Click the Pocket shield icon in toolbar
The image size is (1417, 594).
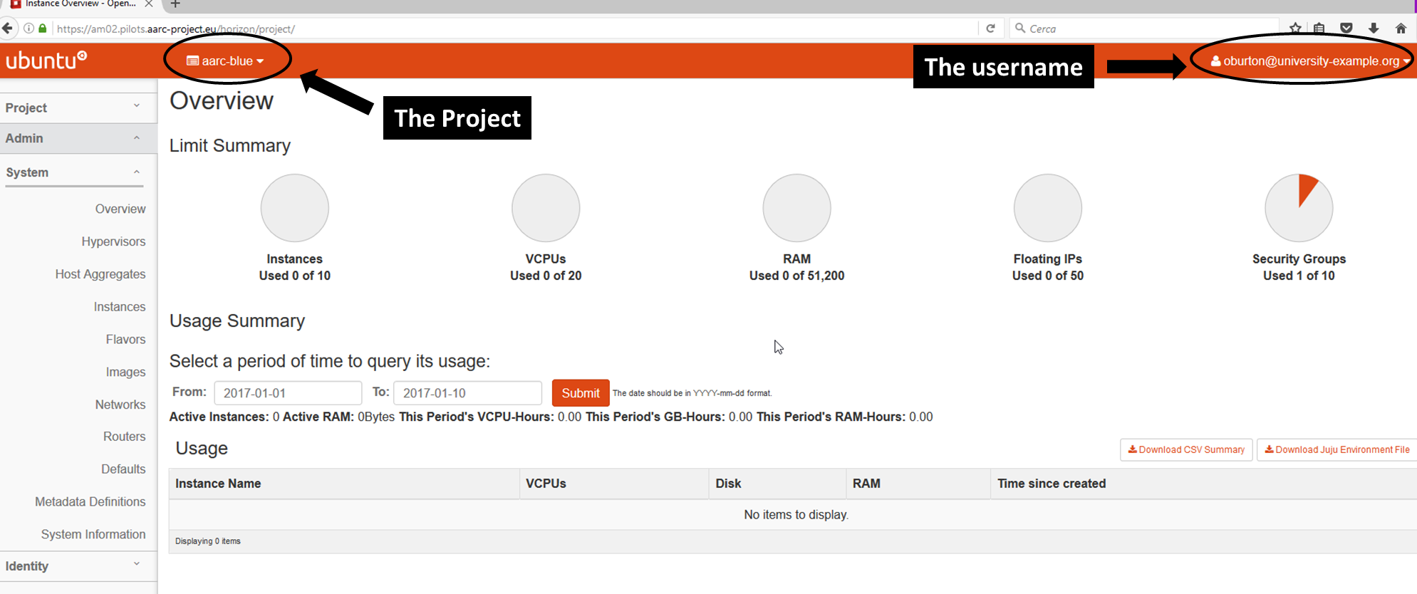pyautogui.click(x=1346, y=28)
